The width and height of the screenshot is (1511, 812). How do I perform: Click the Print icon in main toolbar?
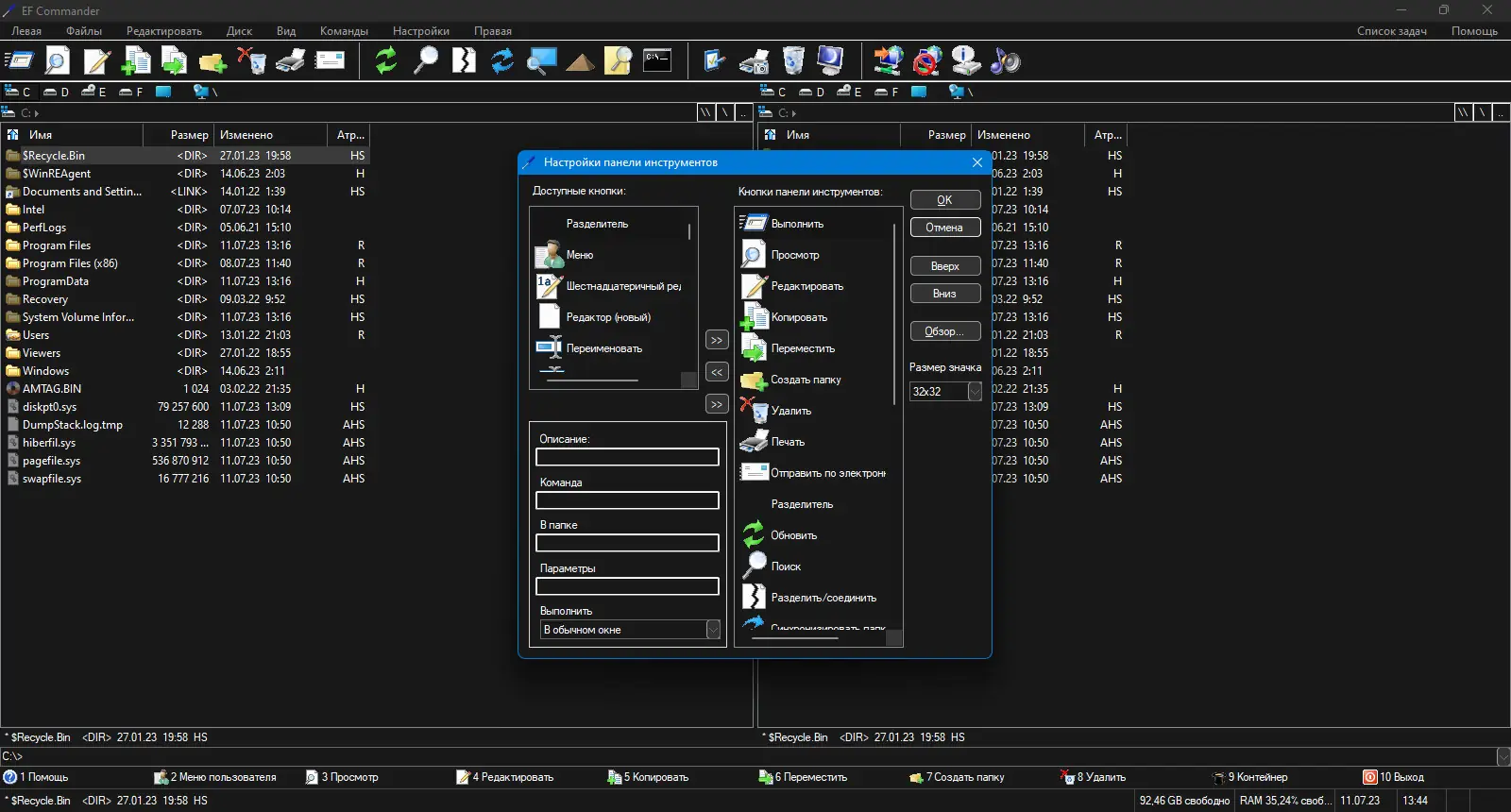(290, 61)
